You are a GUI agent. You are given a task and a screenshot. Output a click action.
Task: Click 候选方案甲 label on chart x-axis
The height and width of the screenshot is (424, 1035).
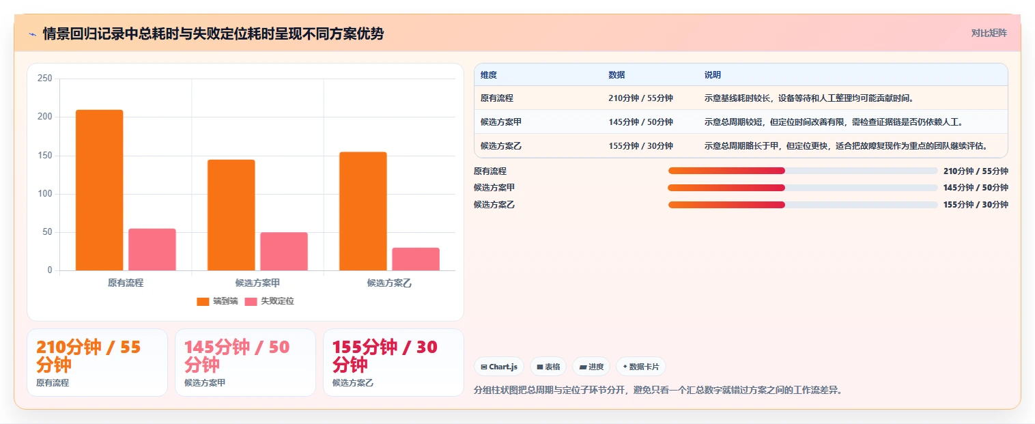pyautogui.click(x=257, y=283)
